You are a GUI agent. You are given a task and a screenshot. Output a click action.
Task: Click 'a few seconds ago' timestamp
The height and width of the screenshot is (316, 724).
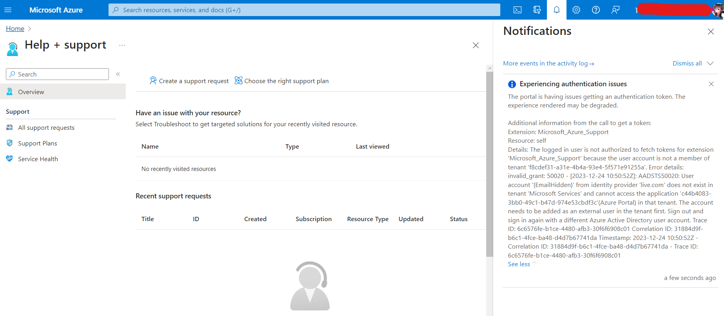coord(690,278)
